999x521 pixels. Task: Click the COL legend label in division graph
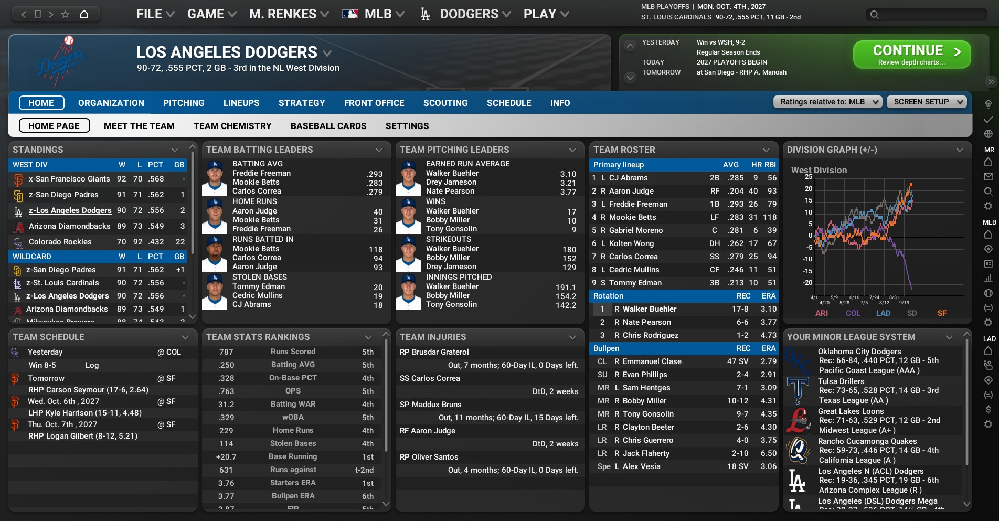tap(853, 313)
